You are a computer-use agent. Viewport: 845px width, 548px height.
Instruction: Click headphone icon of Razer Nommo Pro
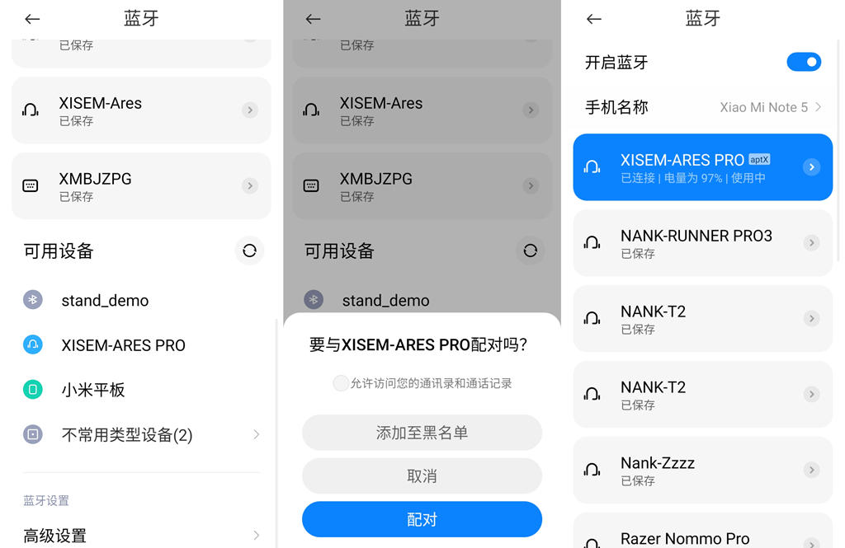click(x=592, y=542)
